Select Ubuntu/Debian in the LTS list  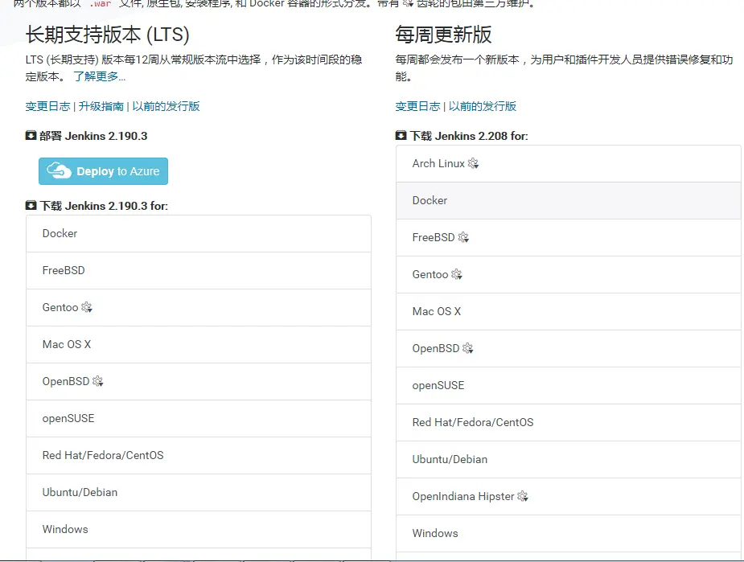(x=199, y=492)
